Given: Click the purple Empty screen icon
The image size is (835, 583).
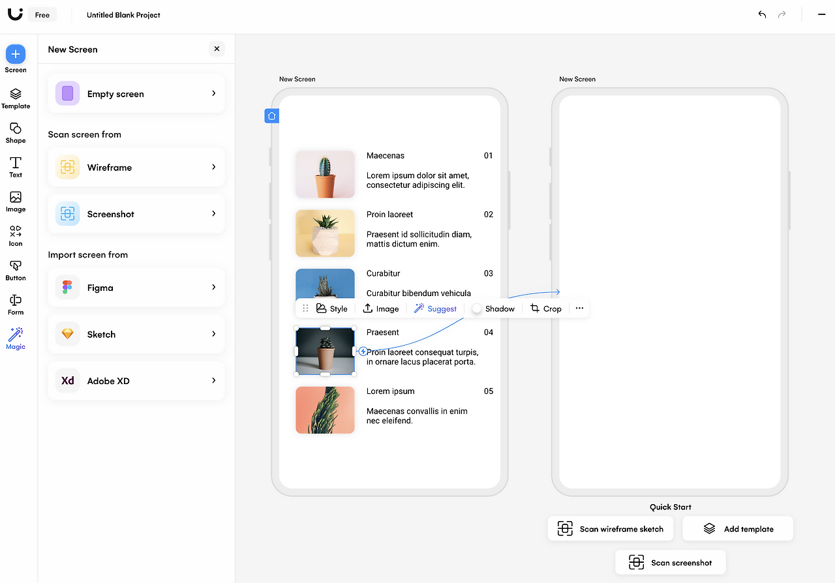Looking at the screenshot, I should point(68,94).
